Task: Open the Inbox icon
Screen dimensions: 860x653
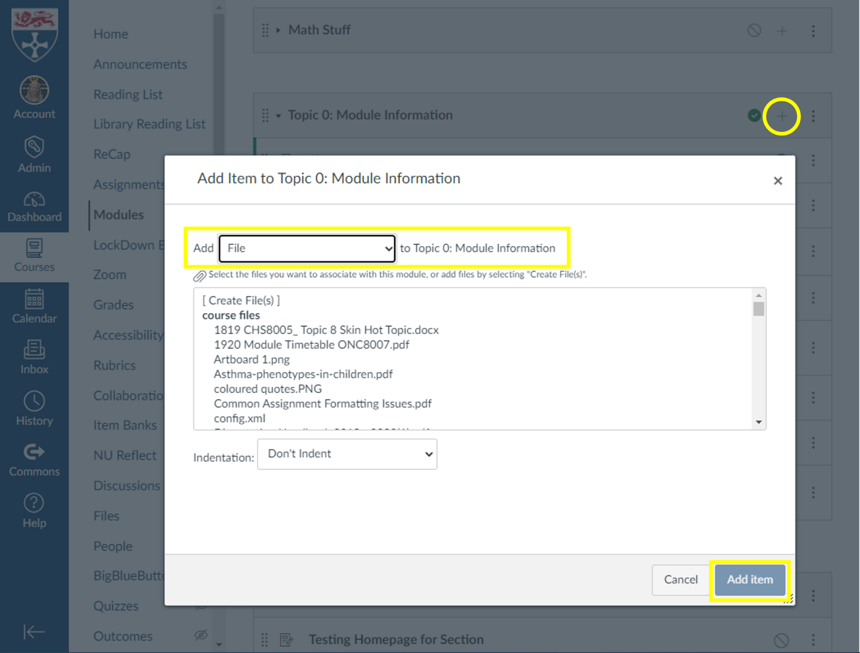Action: pyautogui.click(x=34, y=350)
